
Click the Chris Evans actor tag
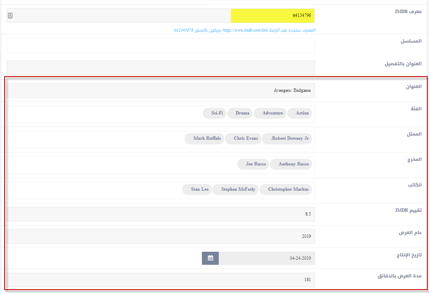click(243, 139)
